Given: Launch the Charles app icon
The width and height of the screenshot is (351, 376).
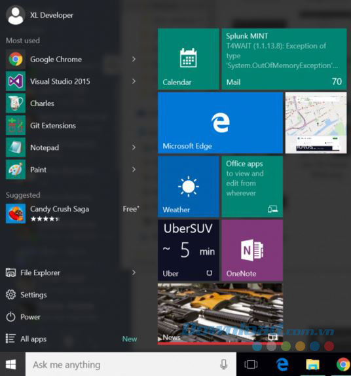Looking at the screenshot, I should (16, 103).
